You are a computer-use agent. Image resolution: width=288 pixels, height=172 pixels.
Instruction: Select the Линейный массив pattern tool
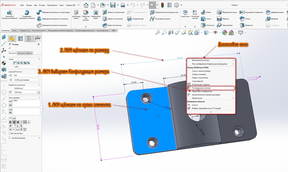tap(195, 15)
